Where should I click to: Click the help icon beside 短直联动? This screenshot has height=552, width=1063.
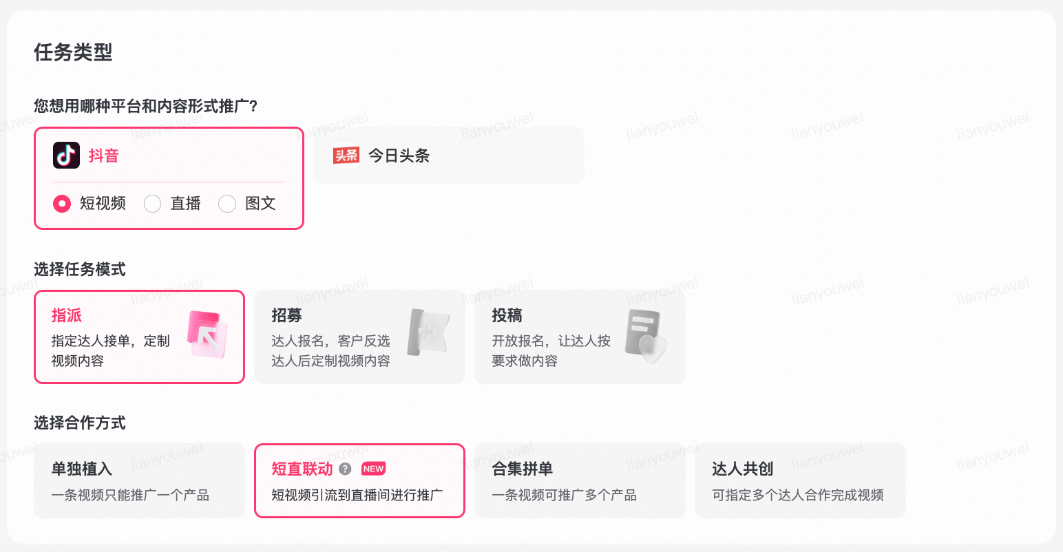click(x=346, y=469)
